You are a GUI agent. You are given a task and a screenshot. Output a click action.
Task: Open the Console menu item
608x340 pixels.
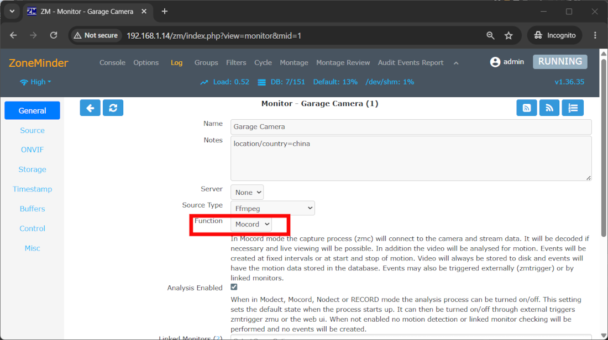pos(112,63)
